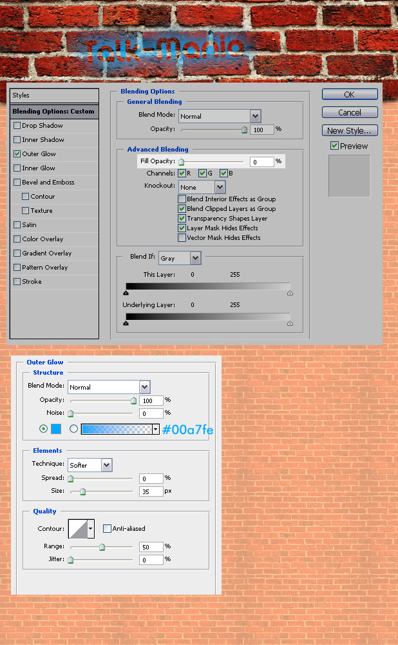Enable the Satin checkbox
This screenshot has height=645, width=398.
tap(17, 225)
